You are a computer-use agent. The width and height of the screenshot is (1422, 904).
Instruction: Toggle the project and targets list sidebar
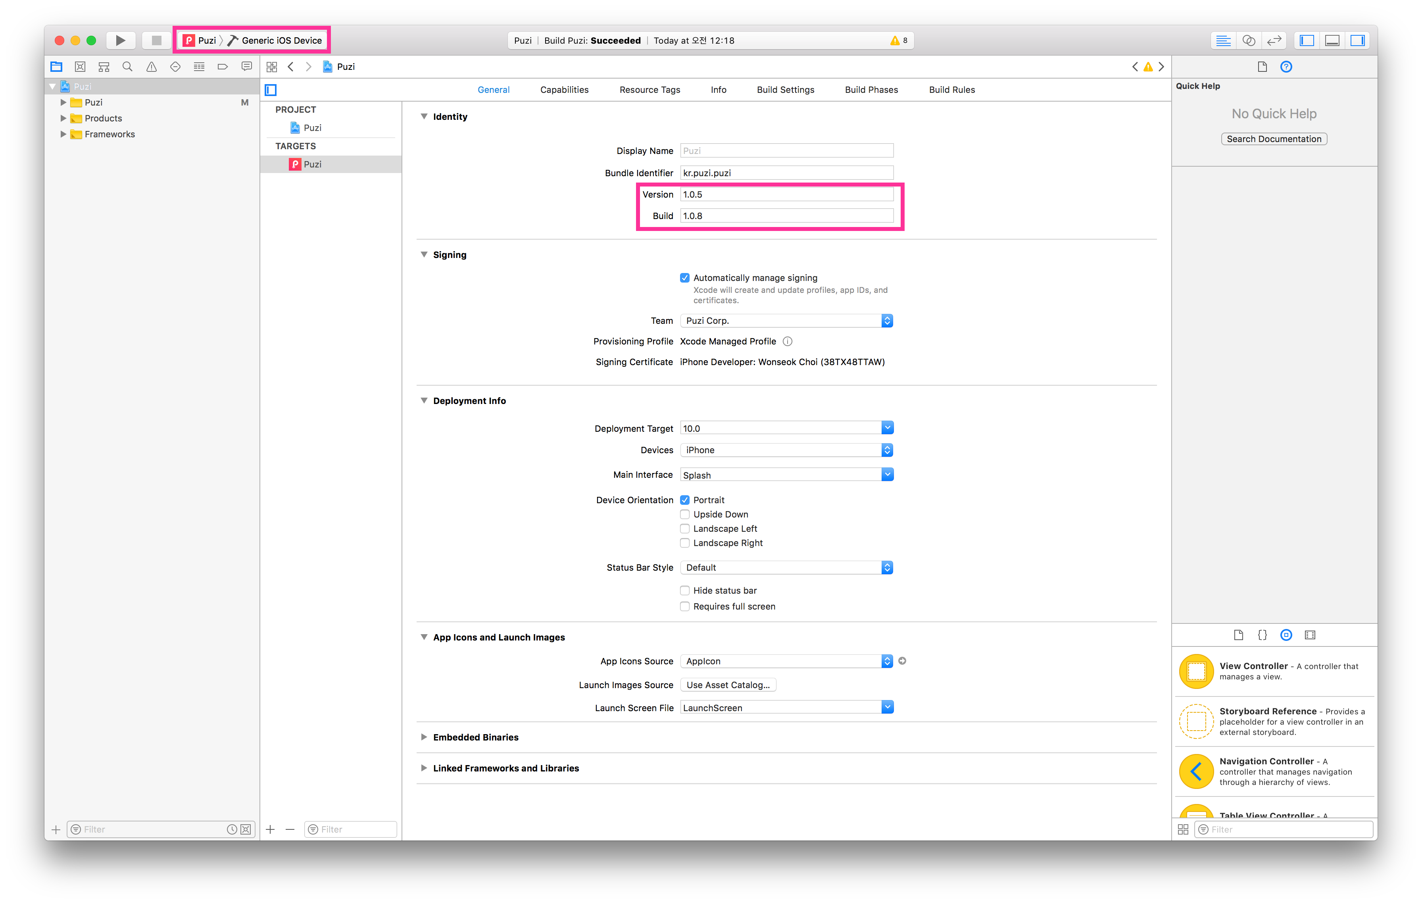click(x=271, y=90)
